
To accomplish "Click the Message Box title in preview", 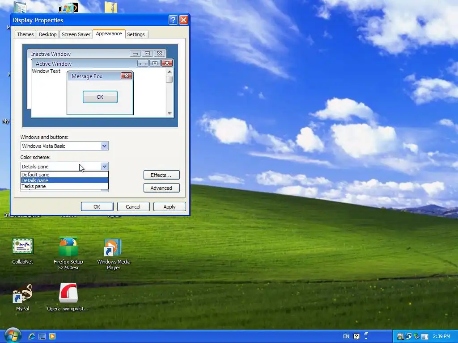I will pyautogui.click(x=87, y=76).
